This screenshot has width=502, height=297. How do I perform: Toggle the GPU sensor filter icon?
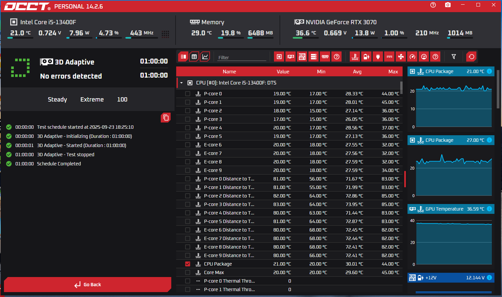[291, 57]
